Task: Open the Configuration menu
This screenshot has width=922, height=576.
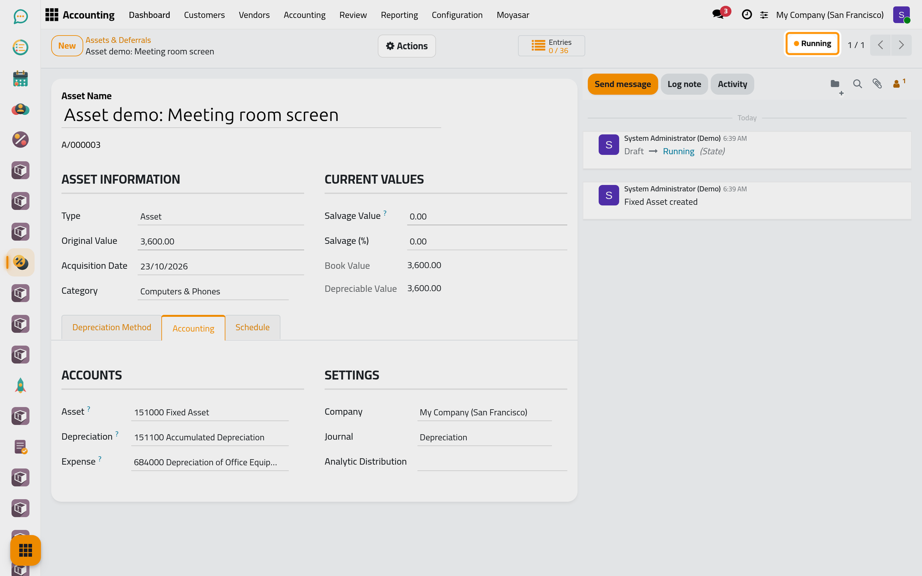Action: coord(457,15)
